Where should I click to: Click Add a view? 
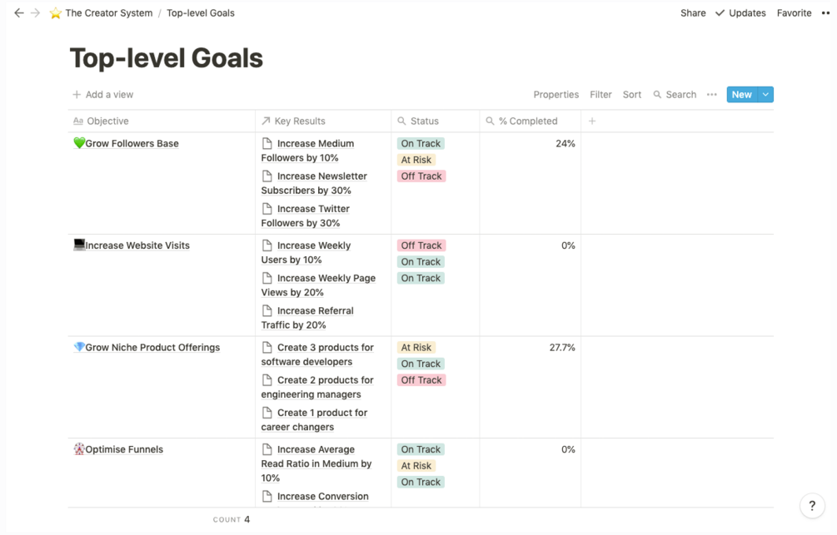102,95
